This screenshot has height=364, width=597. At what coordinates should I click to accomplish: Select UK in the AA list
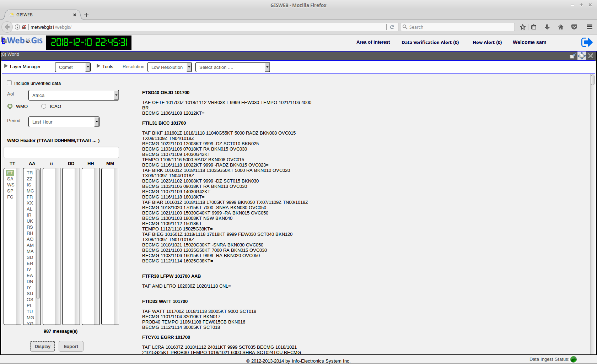coord(29,221)
